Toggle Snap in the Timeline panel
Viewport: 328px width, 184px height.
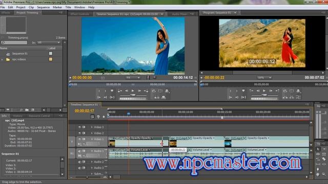[92, 117]
